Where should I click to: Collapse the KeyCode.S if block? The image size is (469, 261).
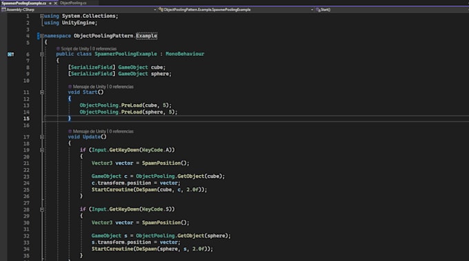(42, 209)
